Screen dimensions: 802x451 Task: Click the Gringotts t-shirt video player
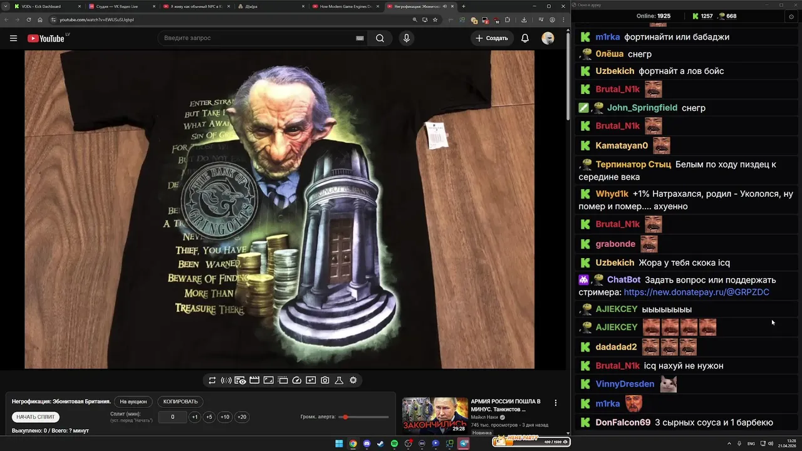(279, 209)
